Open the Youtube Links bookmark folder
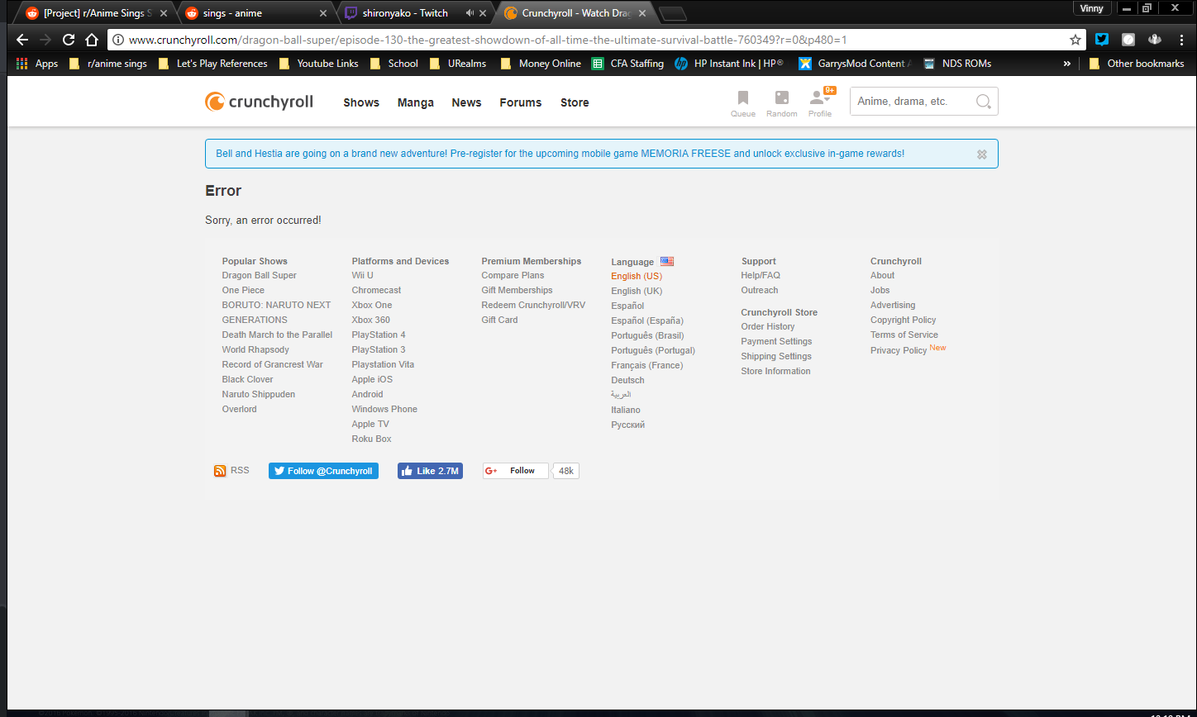1197x717 pixels. point(319,64)
